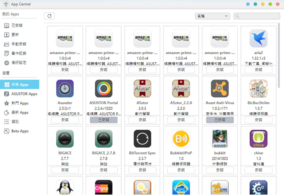The image size is (284, 195).
Task: Click the chive app icon
Action: [258, 139]
